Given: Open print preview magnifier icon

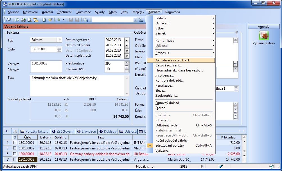Looking at the screenshot, I should [x=30, y=20].
